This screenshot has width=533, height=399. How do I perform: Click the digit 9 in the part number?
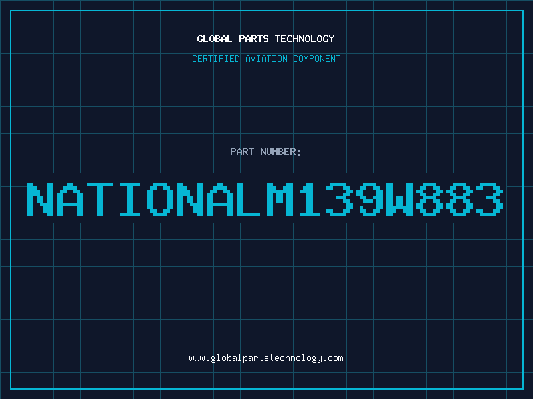370,199
